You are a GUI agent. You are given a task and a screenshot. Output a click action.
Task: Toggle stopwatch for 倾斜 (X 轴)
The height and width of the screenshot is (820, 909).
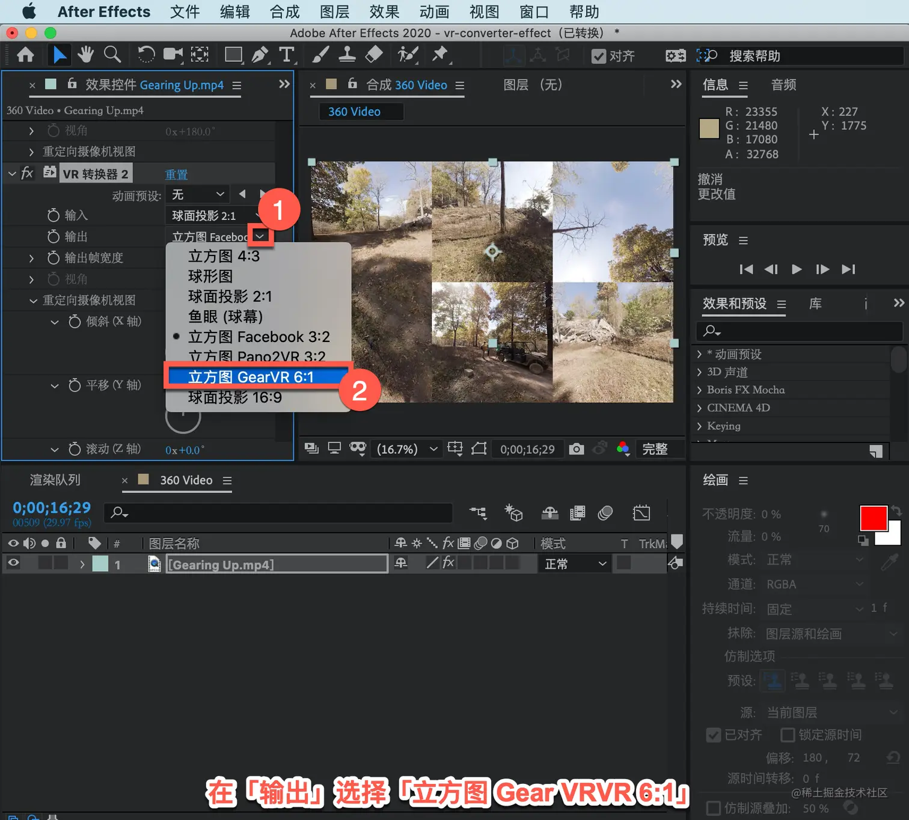[75, 322]
